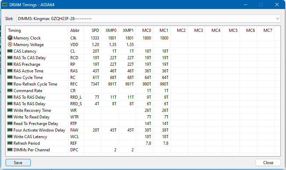Click the MC7 column header

(x=266, y=30)
